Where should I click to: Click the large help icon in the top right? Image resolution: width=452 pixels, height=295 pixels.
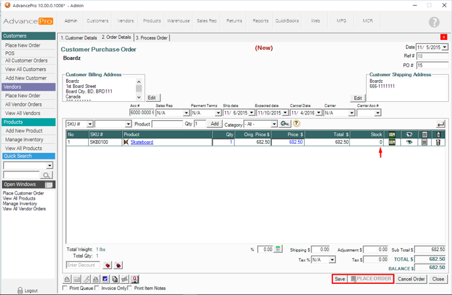click(434, 22)
